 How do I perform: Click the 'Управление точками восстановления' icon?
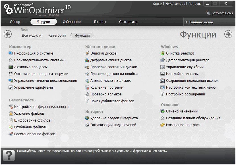click(11, 81)
